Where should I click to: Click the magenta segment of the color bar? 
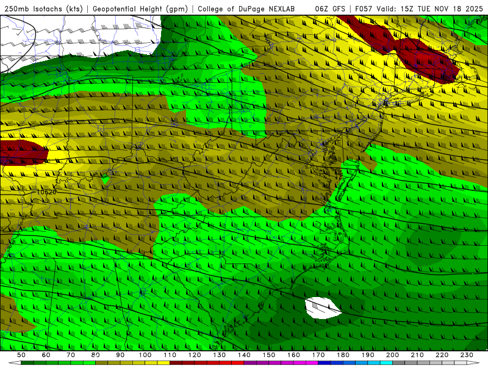click(281, 363)
